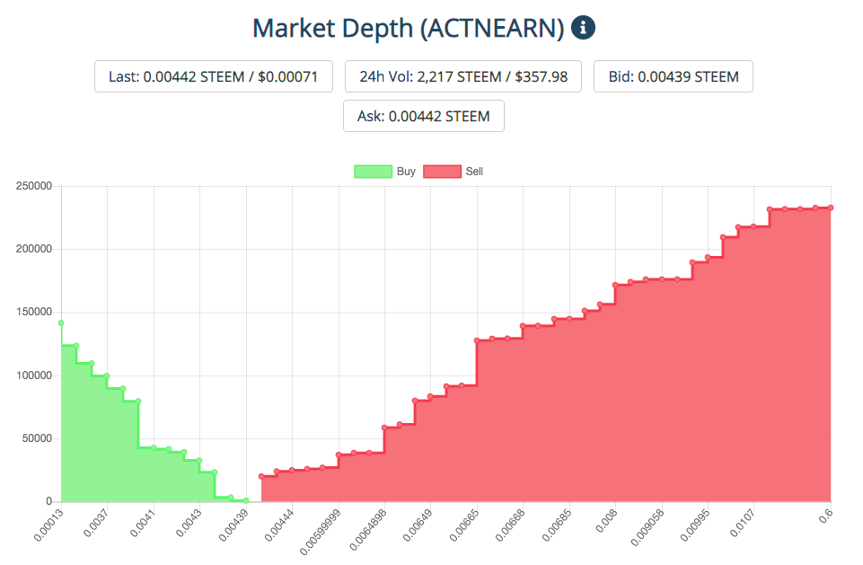
Task: Click the Sell legend label text
Action: click(474, 172)
